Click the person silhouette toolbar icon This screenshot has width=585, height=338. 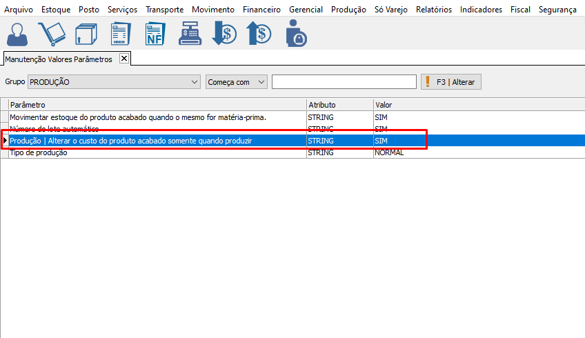(x=18, y=32)
